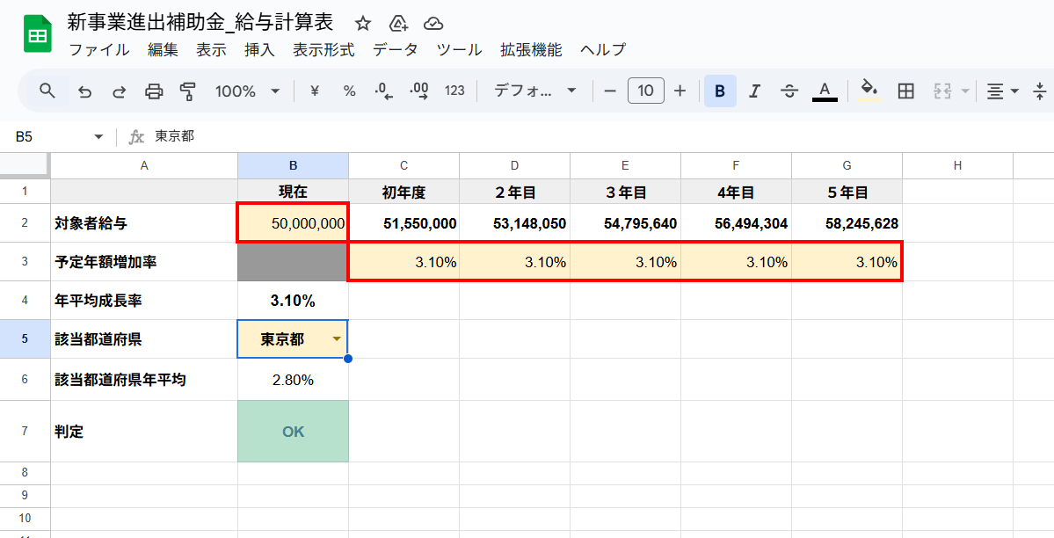Viewport: 1054px width, 538px height.
Task: Increase font size with plus button
Action: click(x=680, y=91)
